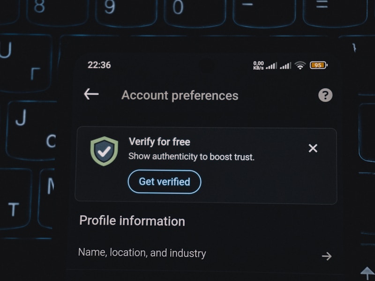The width and height of the screenshot is (375, 281).
Task: Select the Name, location, and industry row
Action: point(205,254)
